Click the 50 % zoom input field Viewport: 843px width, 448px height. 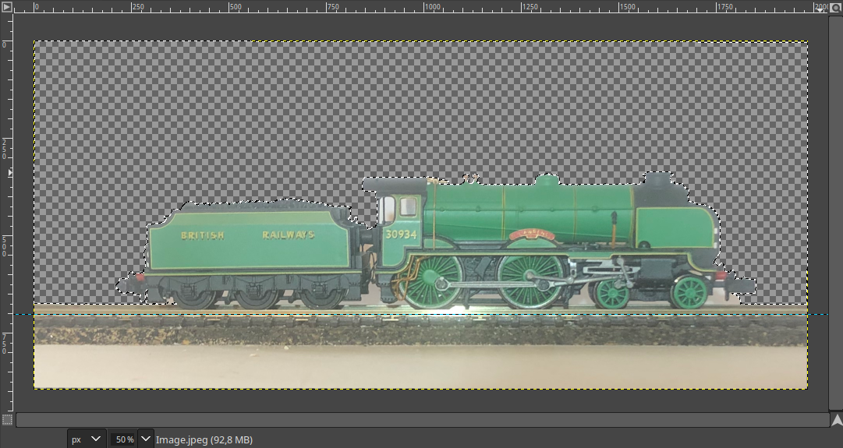pyautogui.click(x=123, y=439)
